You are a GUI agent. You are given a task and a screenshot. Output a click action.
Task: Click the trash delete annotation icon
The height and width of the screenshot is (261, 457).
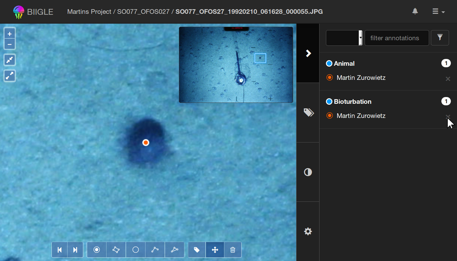tap(233, 250)
